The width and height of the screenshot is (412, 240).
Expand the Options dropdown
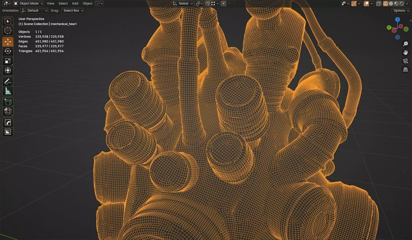click(x=401, y=11)
